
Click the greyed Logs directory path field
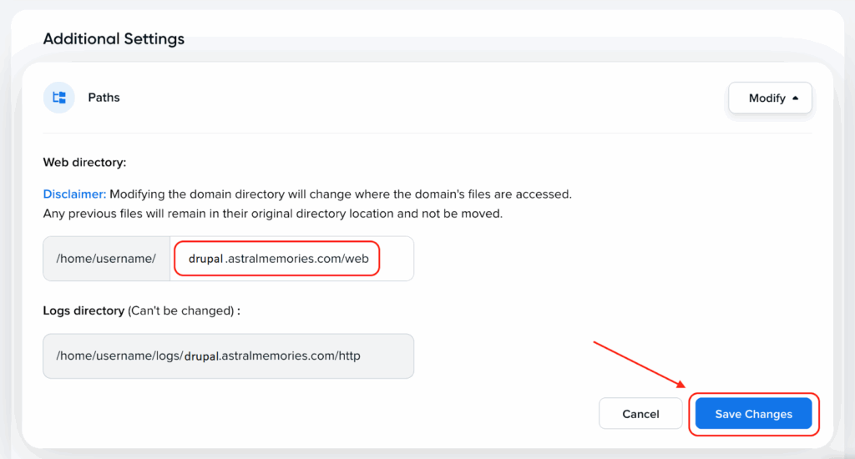(228, 356)
